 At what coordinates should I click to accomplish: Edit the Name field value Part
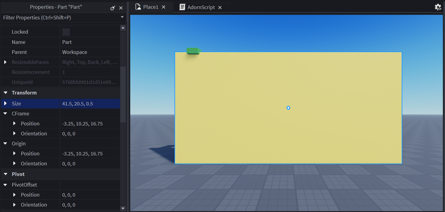click(x=67, y=42)
